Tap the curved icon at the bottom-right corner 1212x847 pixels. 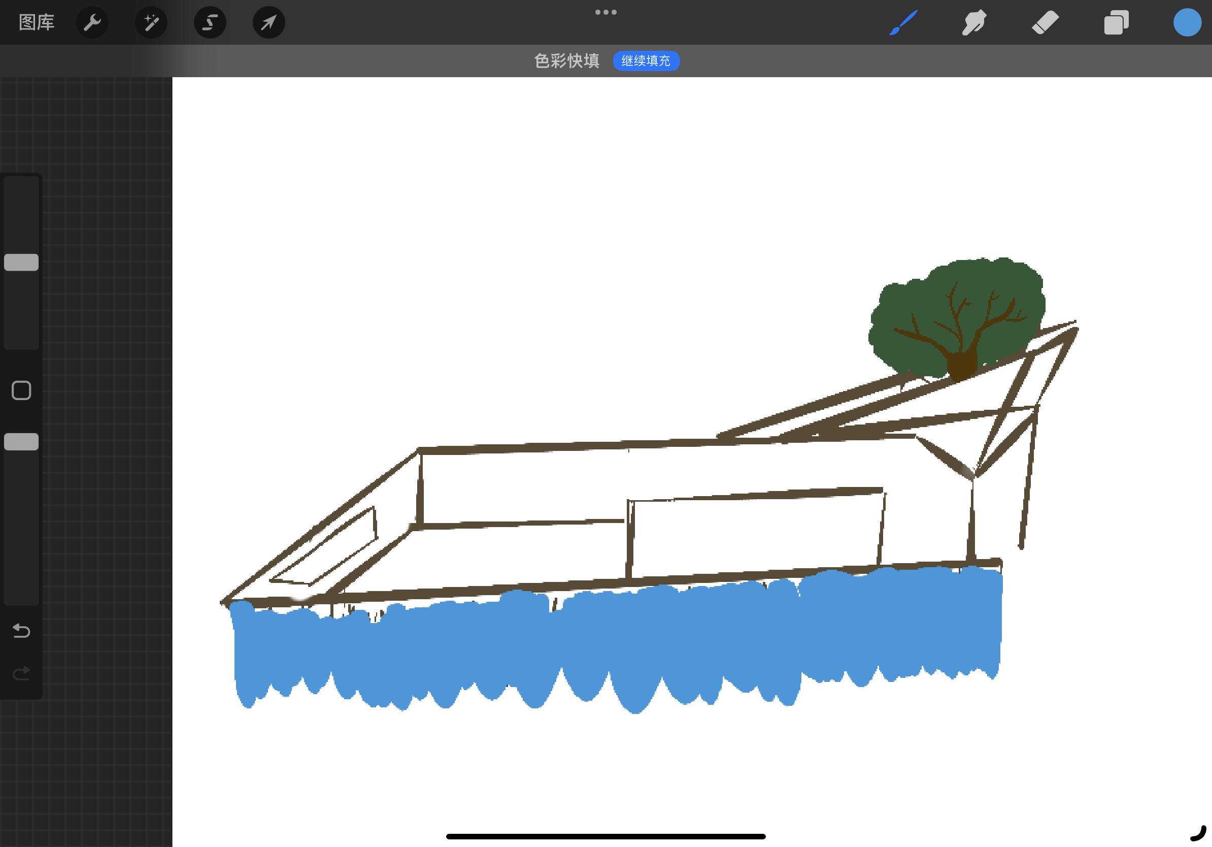tap(1198, 833)
